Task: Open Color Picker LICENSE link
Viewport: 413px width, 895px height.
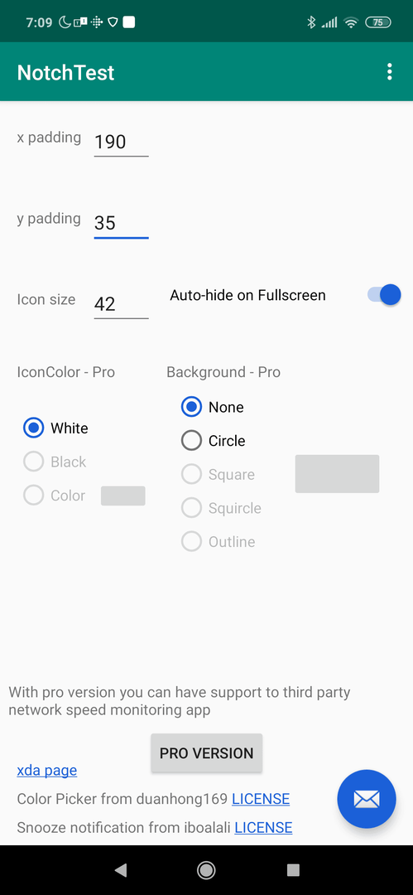Action: coord(261,799)
